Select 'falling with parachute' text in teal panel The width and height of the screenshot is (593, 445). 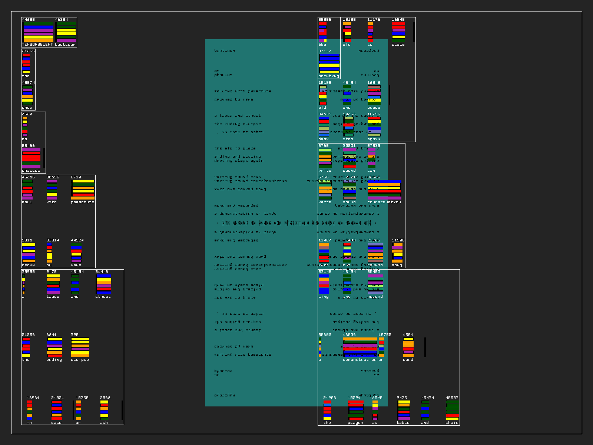click(243, 91)
